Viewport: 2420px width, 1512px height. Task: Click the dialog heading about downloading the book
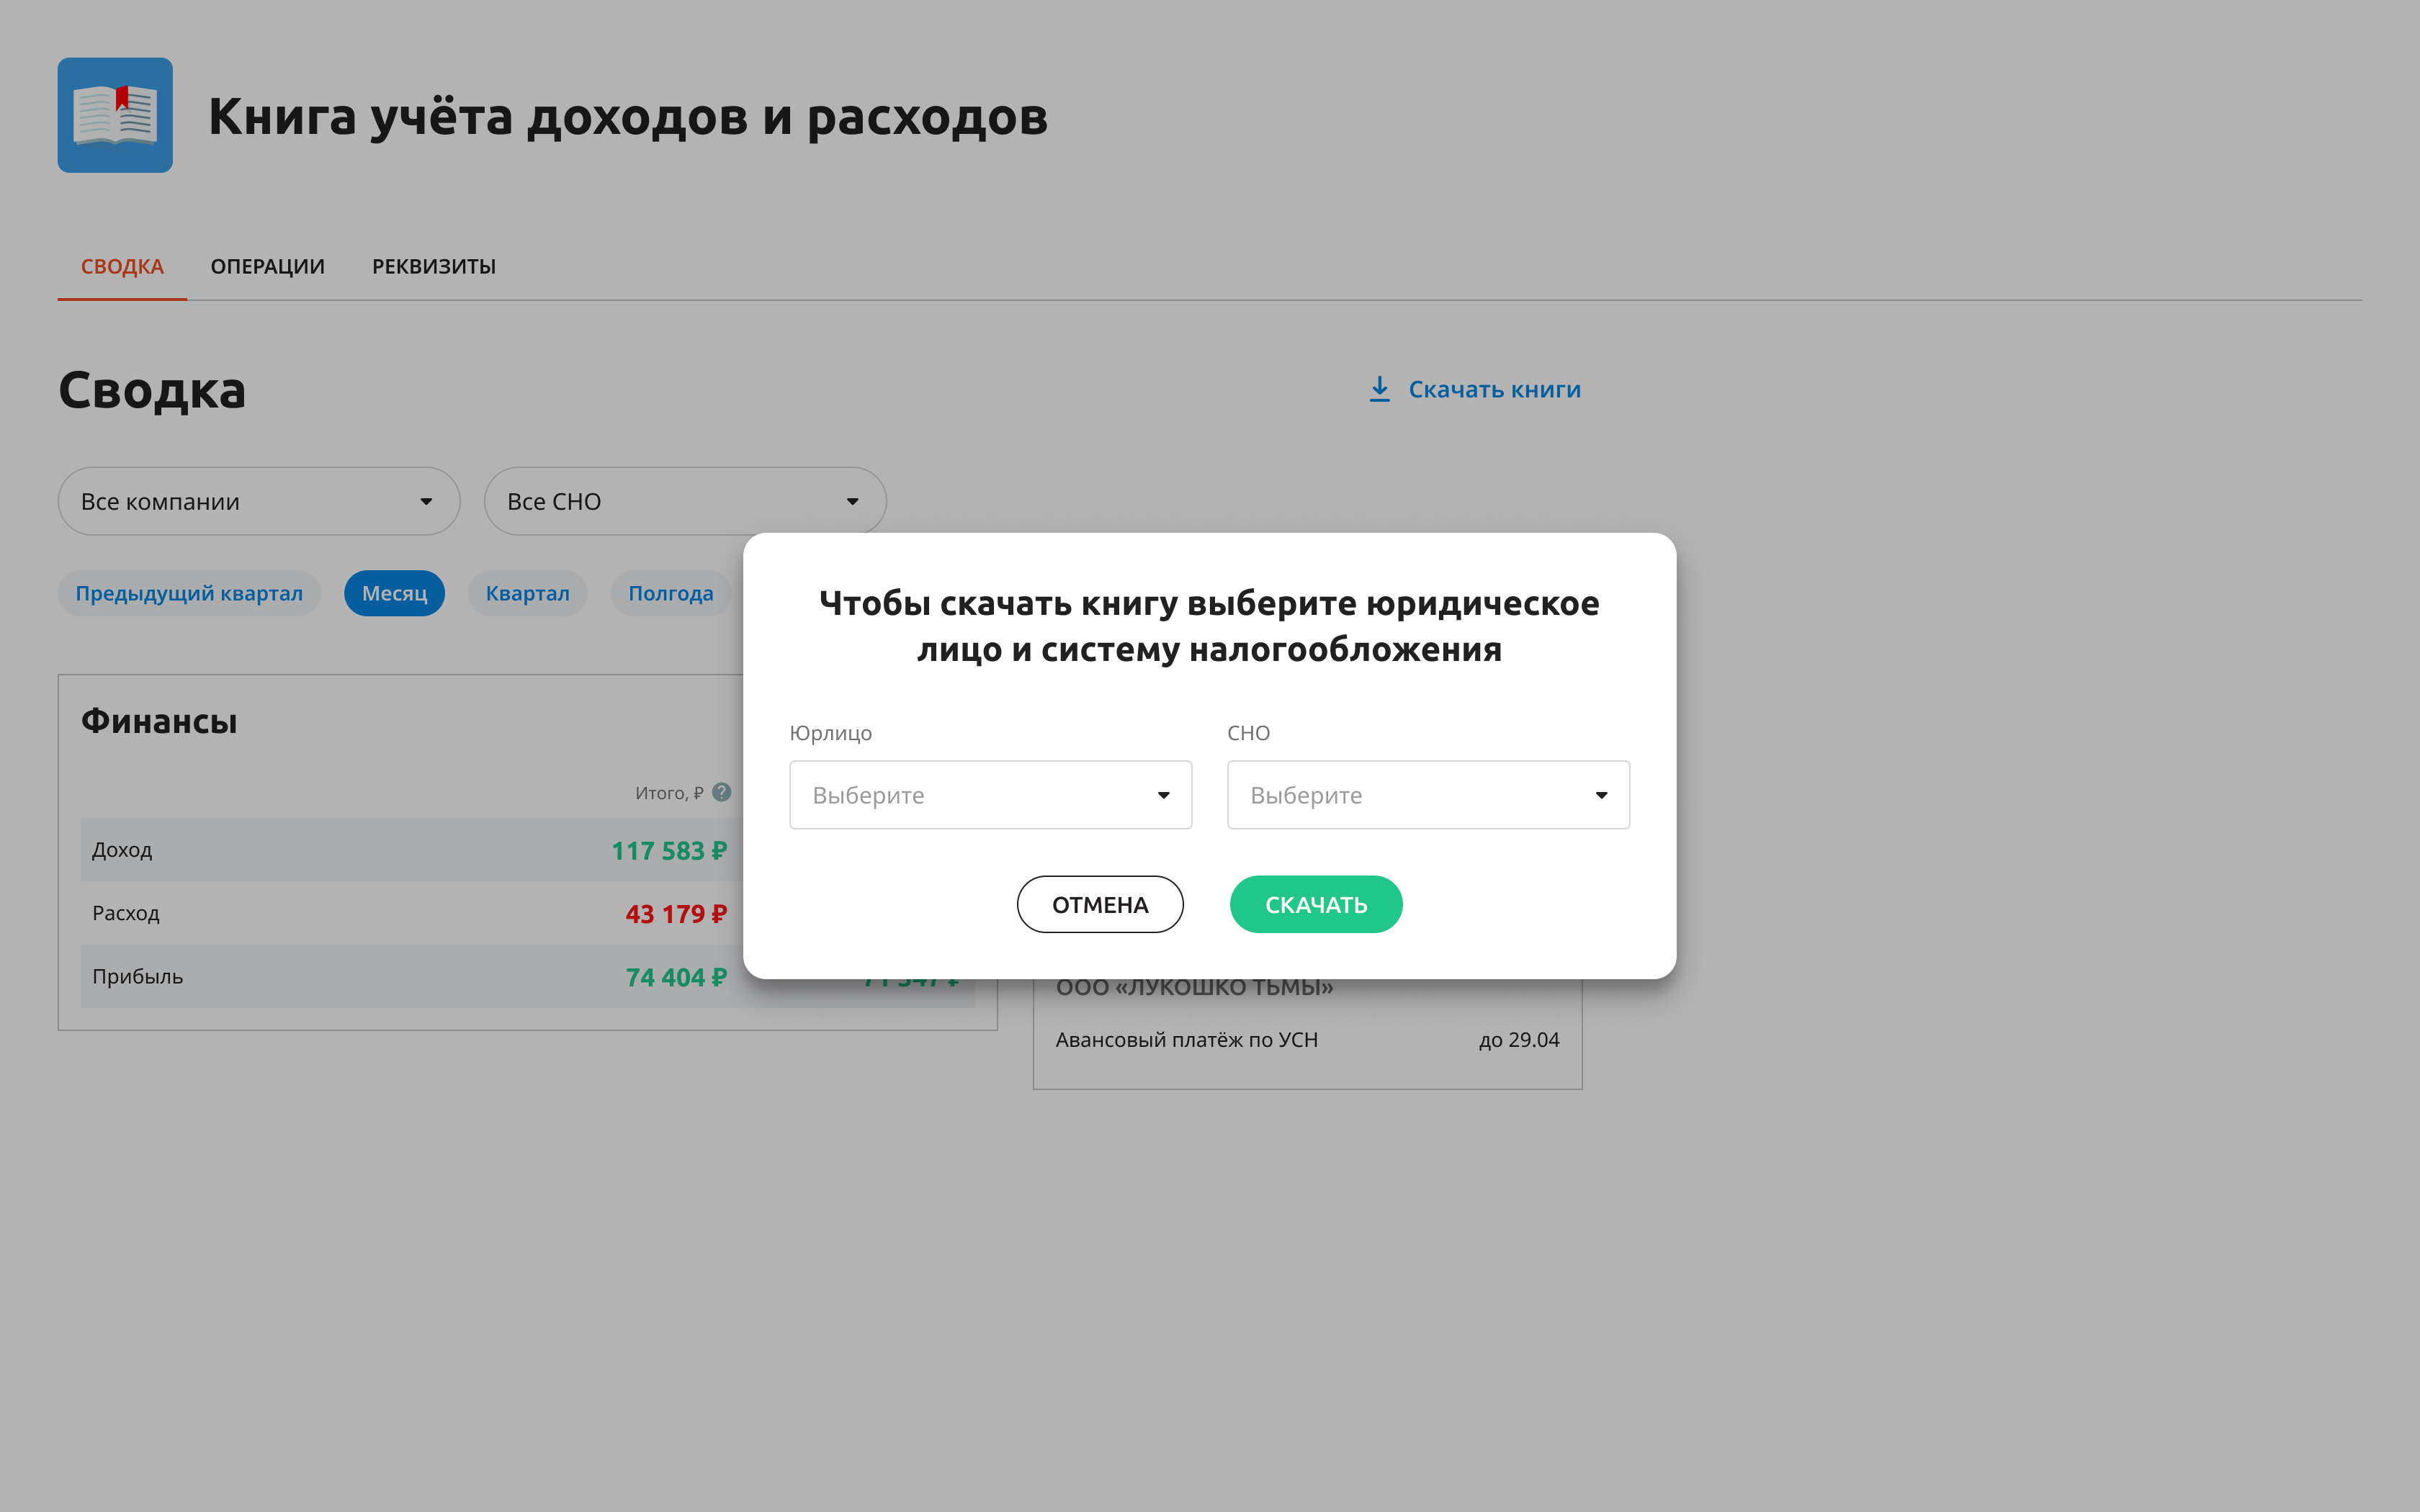[x=1209, y=626]
